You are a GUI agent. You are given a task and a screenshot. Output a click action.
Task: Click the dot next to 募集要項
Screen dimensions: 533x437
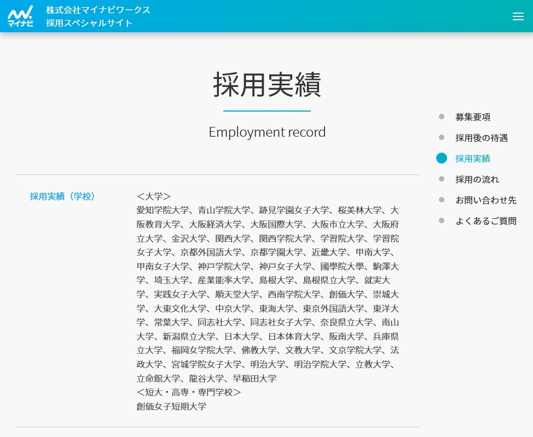pos(442,116)
